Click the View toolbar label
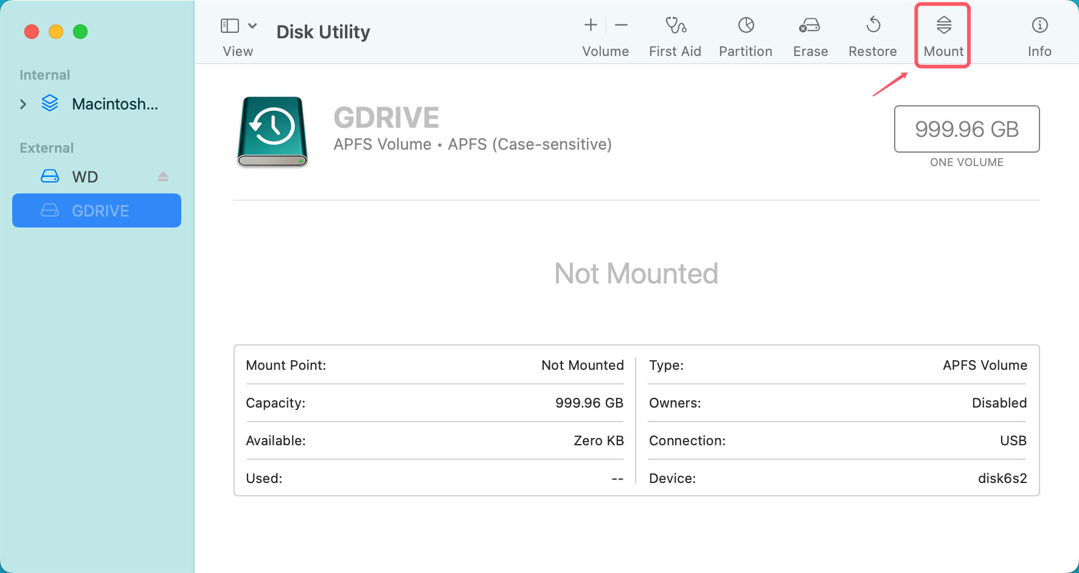The width and height of the screenshot is (1079, 573). pyautogui.click(x=238, y=51)
